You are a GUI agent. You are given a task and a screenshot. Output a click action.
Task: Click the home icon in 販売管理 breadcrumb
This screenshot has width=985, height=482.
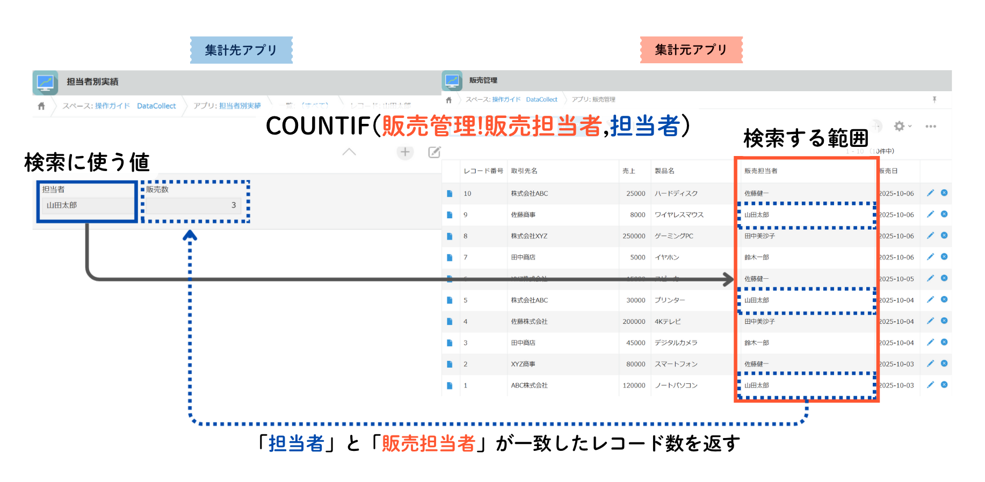point(449,100)
